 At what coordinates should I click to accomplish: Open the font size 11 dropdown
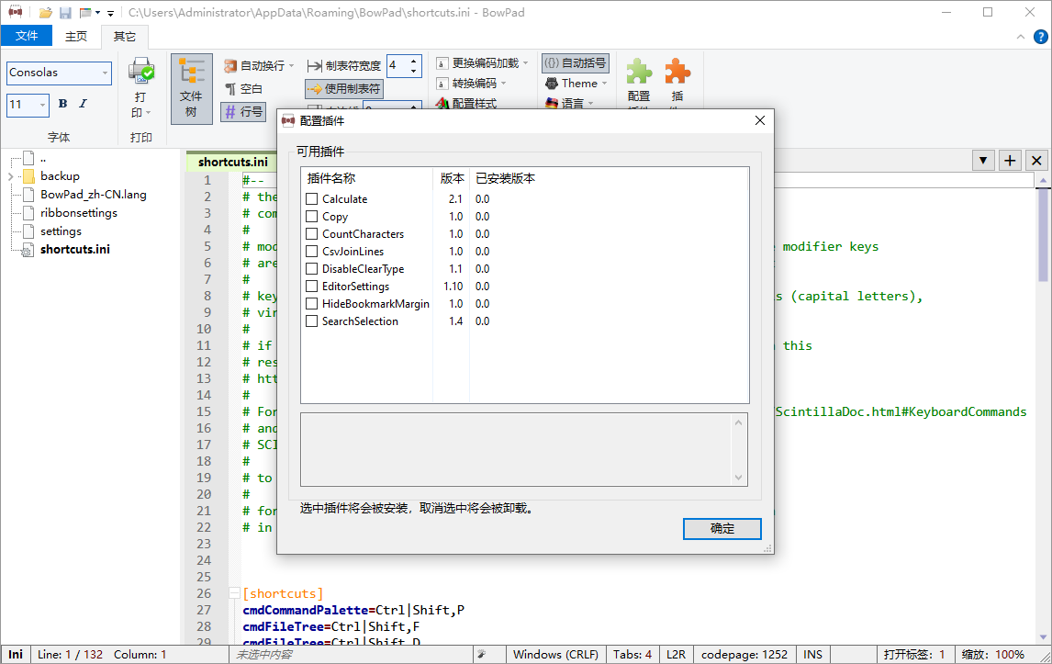42,105
